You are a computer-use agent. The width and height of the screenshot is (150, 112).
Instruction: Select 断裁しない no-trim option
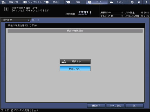pyautogui.click(x=75, y=69)
